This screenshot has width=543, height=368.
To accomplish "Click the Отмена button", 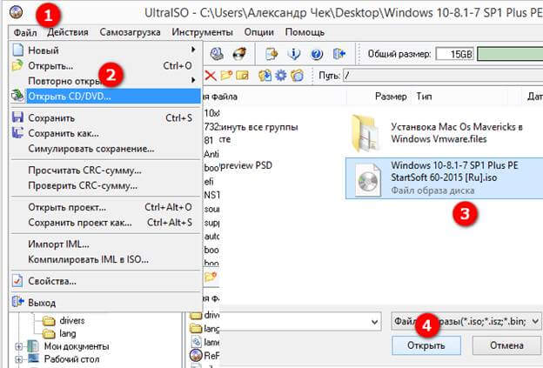I will 506,345.
